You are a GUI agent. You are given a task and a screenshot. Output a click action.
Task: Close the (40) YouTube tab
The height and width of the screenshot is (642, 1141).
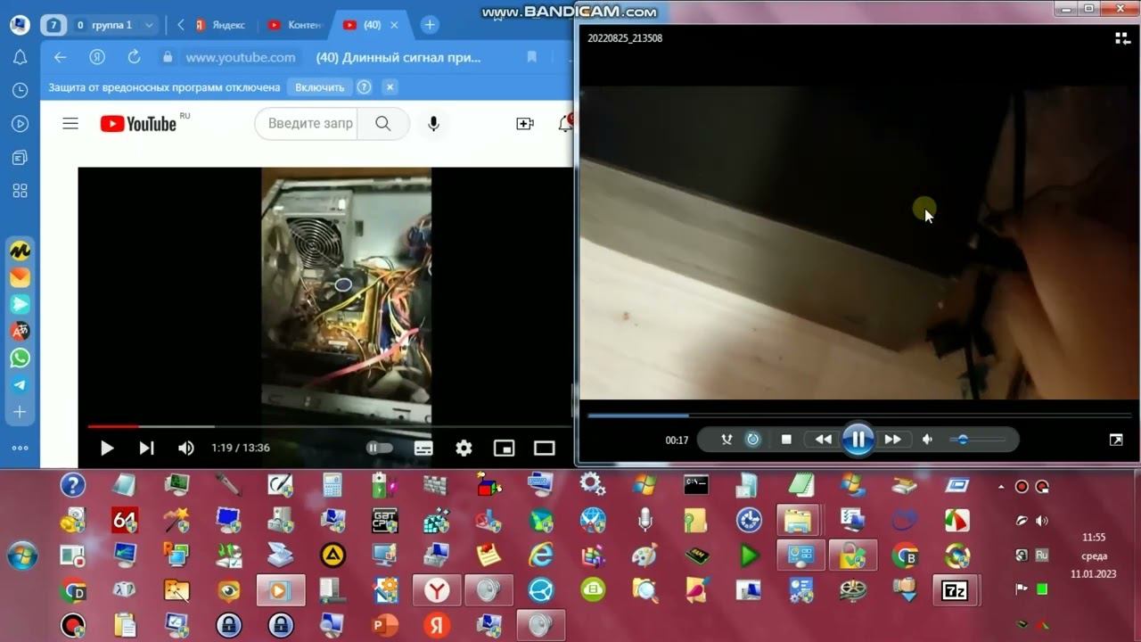394,25
